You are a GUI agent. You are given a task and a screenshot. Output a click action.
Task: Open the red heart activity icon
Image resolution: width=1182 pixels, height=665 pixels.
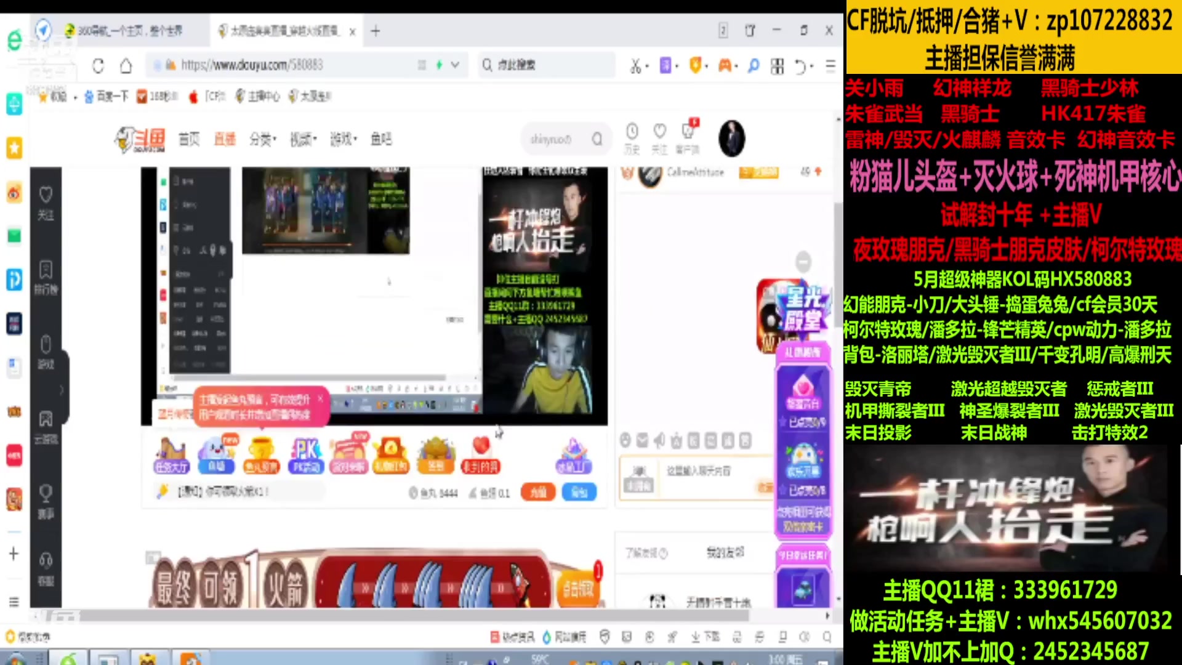click(481, 455)
